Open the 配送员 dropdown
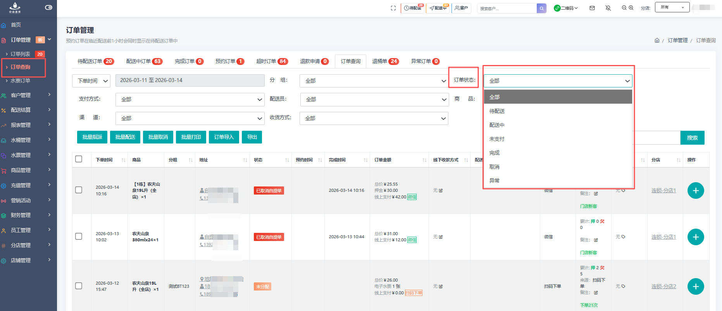722x311 pixels. 374,99
